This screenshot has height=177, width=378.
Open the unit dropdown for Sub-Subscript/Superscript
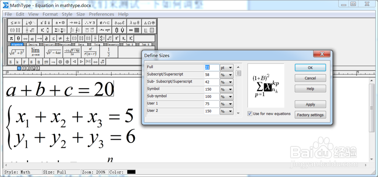[x=226, y=82]
